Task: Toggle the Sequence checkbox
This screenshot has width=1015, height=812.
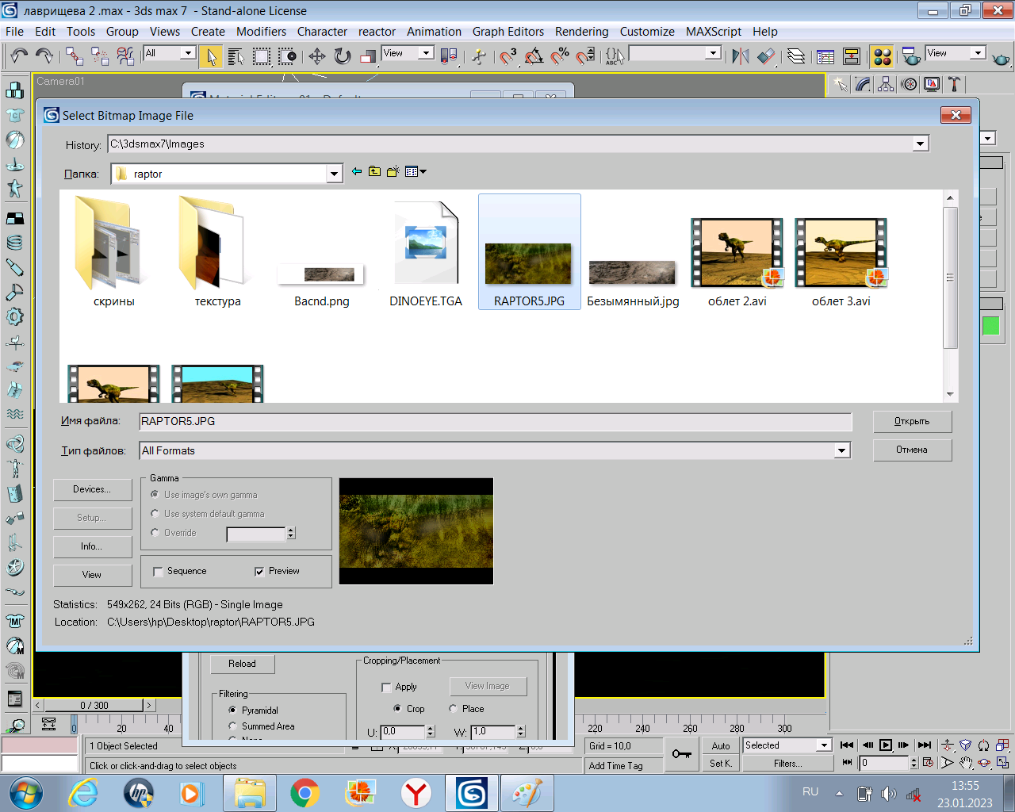Action: 158,572
